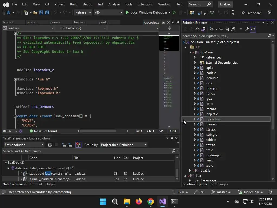Click the Save All icon

coord(47,12)
